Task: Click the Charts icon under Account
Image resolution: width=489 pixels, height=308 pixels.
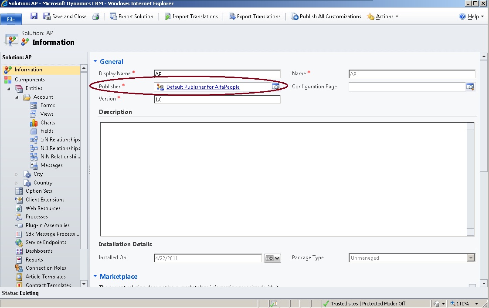Action: [34, 123]
